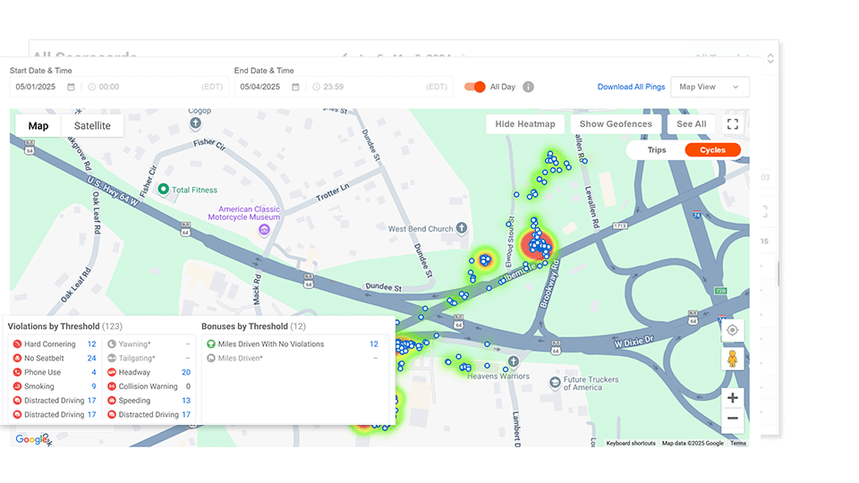Open the Headway count 20
Screen dimensions: 859x483
186,372
